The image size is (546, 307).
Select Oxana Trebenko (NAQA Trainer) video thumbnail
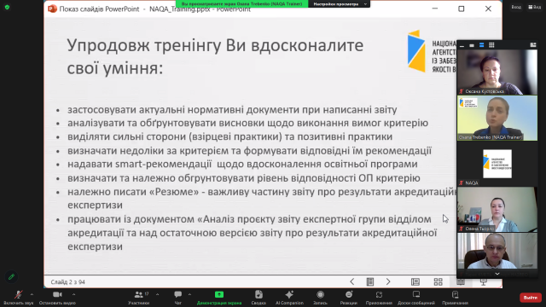(497, 118)
